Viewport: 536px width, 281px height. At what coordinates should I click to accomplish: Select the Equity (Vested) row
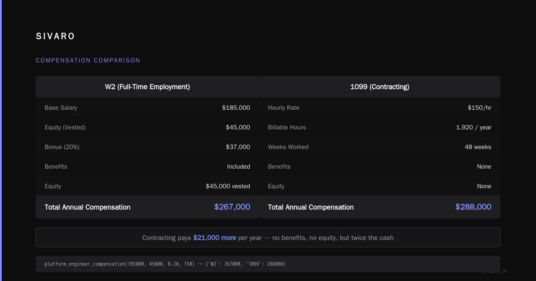[147, 127]
